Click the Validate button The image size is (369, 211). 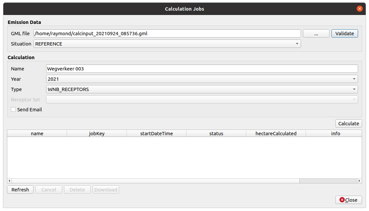344,34
